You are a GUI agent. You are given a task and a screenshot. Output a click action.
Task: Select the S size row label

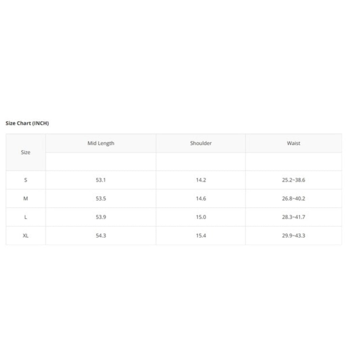[x=26, y=180]
